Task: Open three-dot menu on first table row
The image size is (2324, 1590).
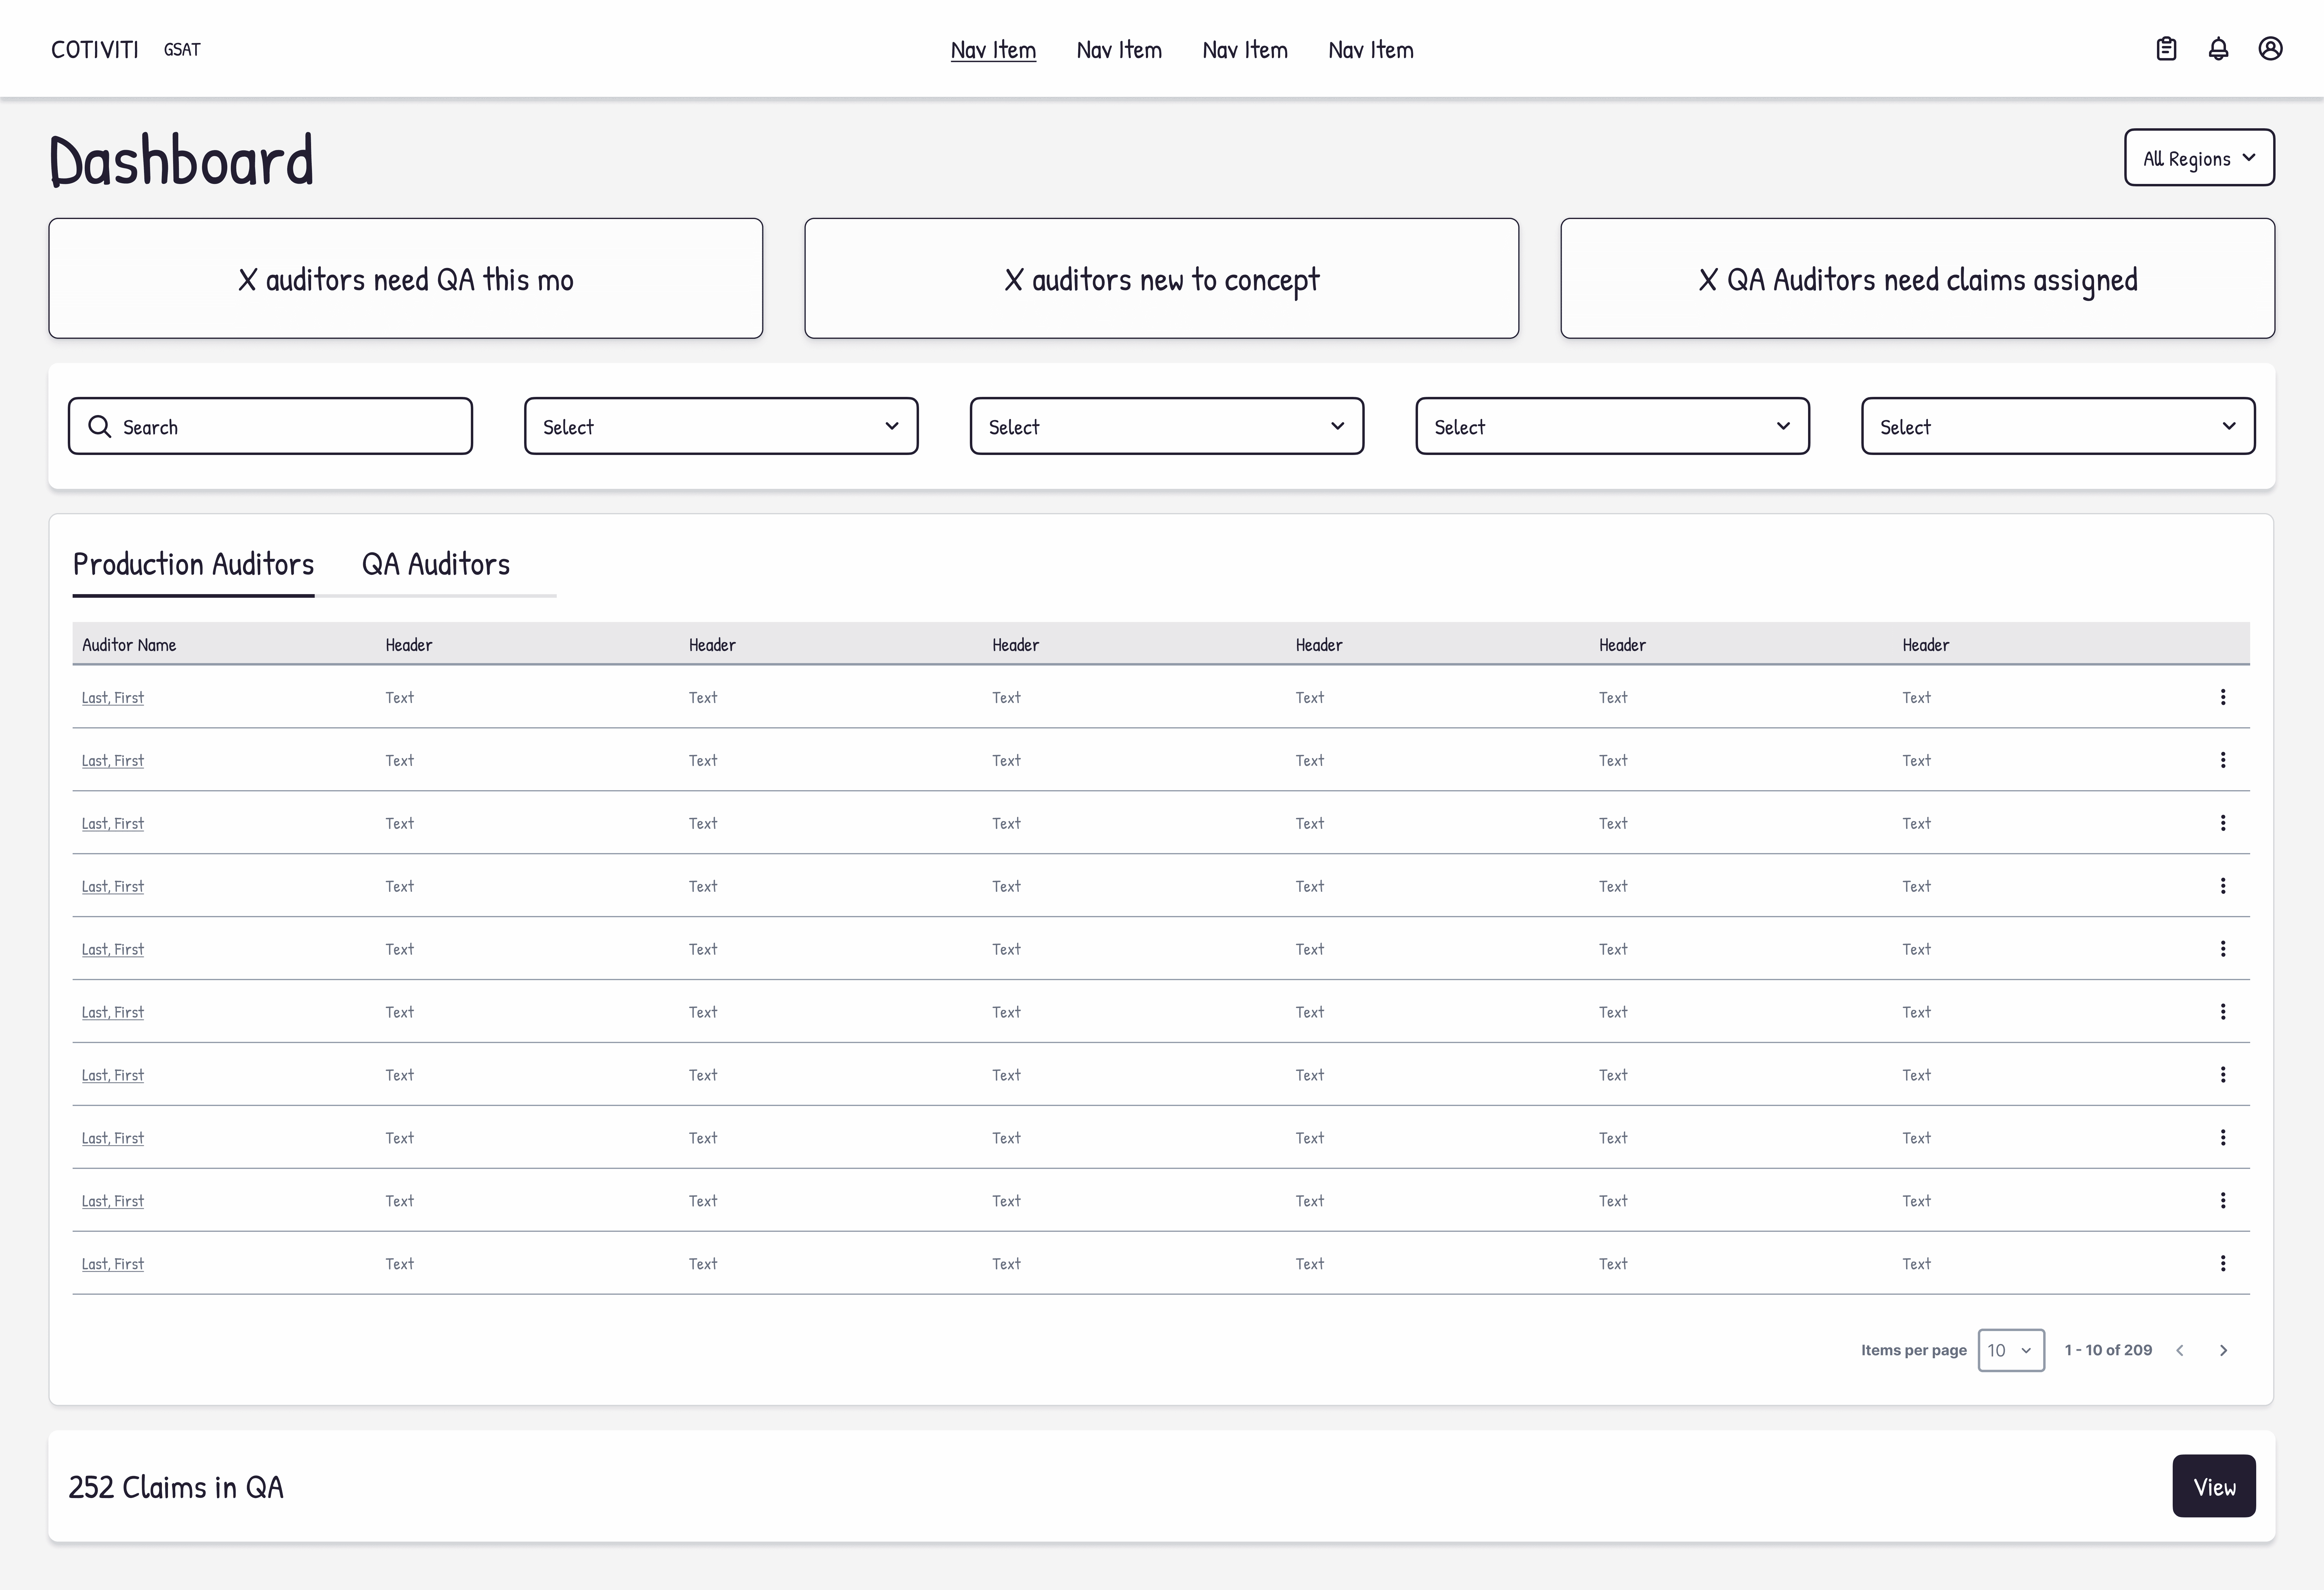Action: point(2223,697)
